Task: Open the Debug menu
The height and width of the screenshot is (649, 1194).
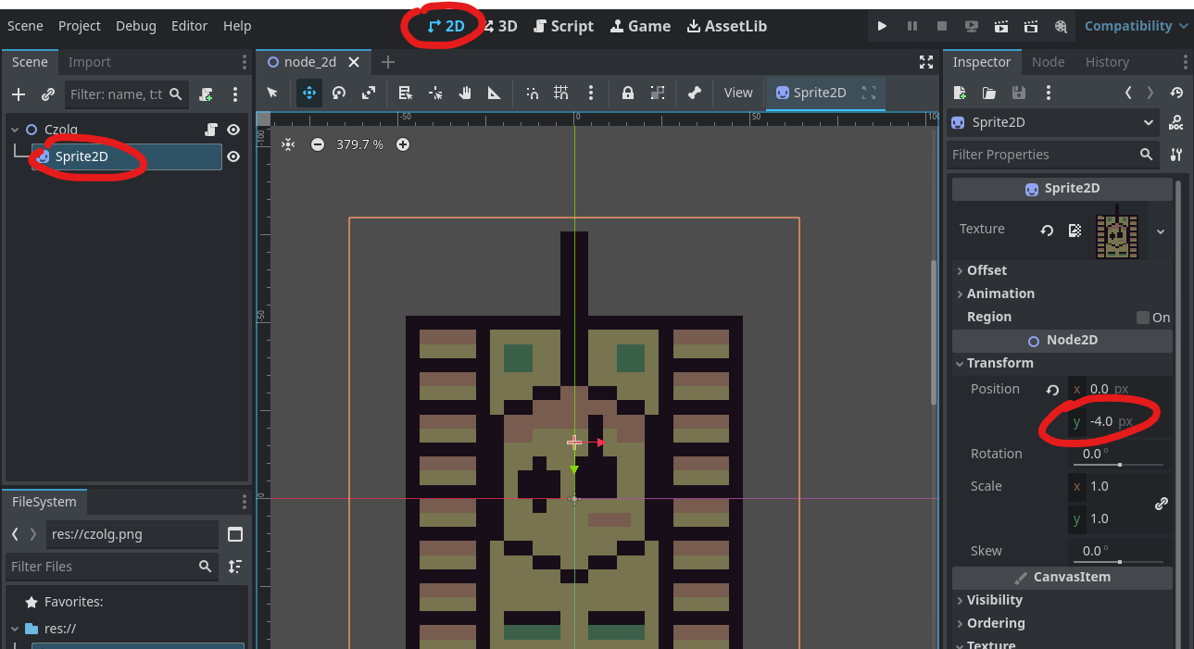Action: (135, 26)
